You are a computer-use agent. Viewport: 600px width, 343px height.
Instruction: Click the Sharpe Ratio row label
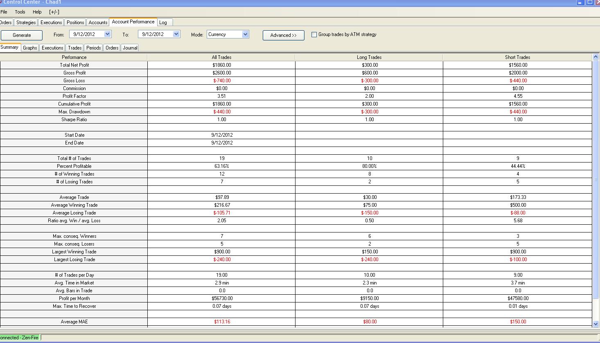[74, 120]
